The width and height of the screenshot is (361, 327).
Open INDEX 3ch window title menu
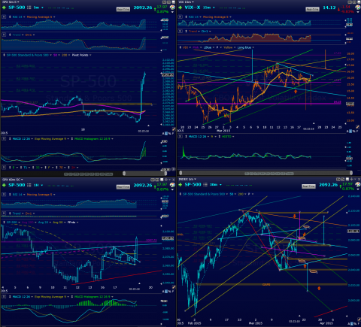tap(187, 179)
